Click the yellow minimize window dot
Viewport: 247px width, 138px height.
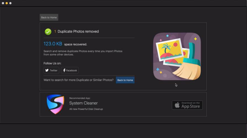[x=7, y=3]
